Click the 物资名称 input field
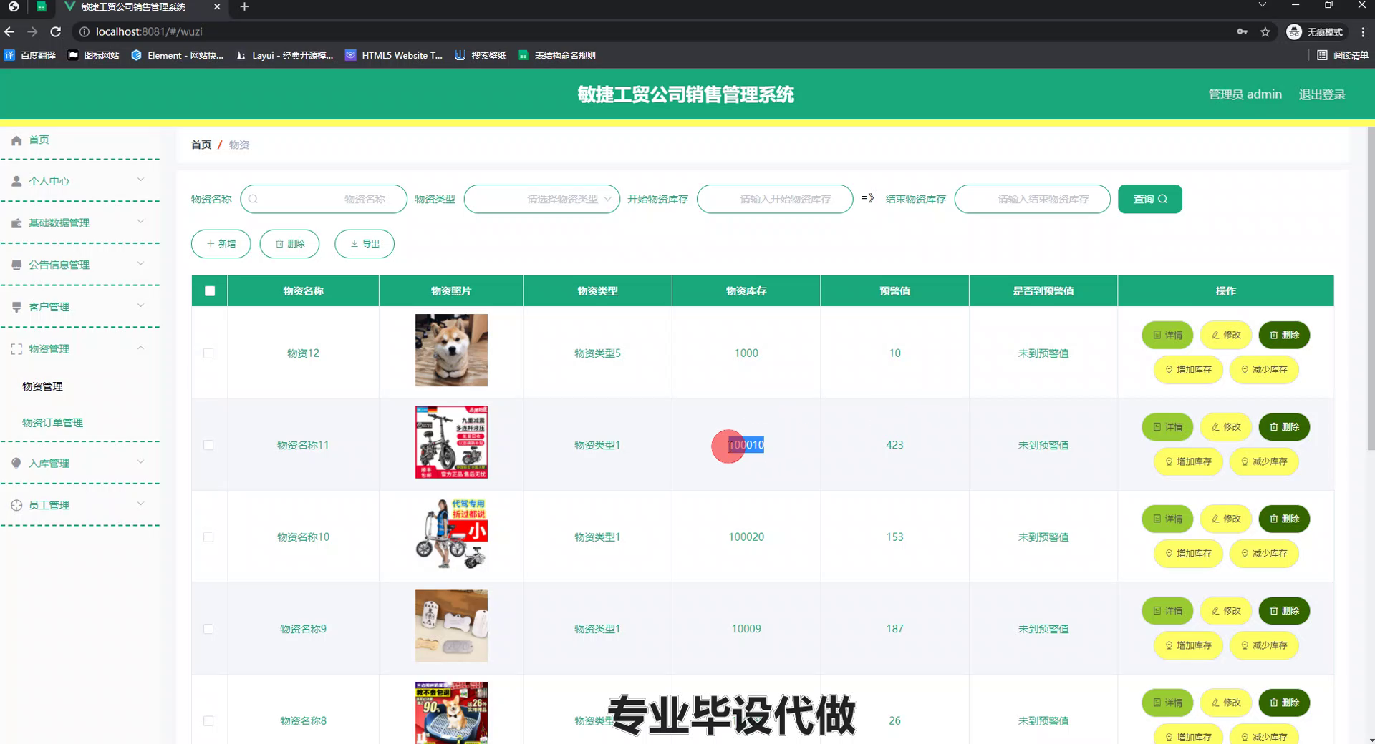 tap(324, 200)
